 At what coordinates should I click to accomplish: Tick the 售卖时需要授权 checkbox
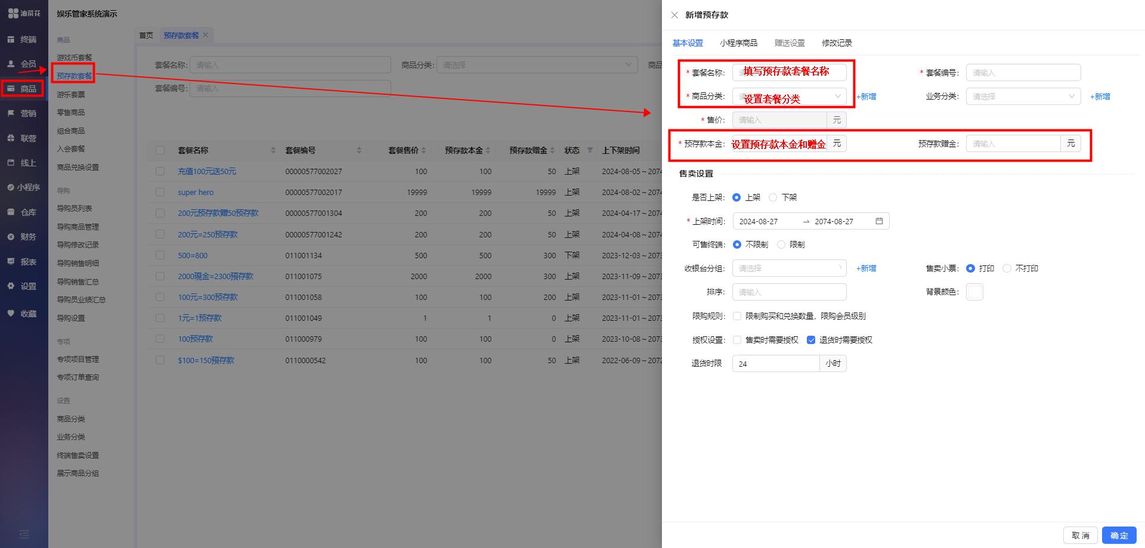(x=737, y=340)
